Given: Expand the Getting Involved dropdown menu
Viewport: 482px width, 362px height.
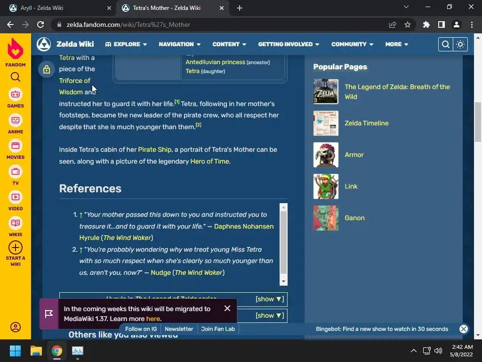Looking at the screenshot, I should pos(289,44).
